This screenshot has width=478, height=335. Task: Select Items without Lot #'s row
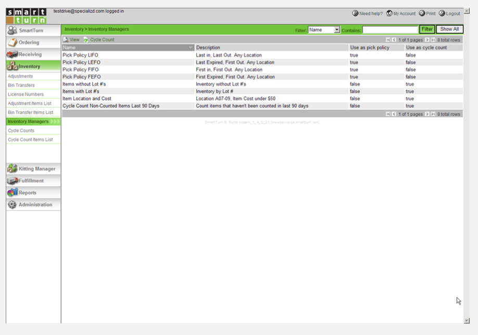262,84
